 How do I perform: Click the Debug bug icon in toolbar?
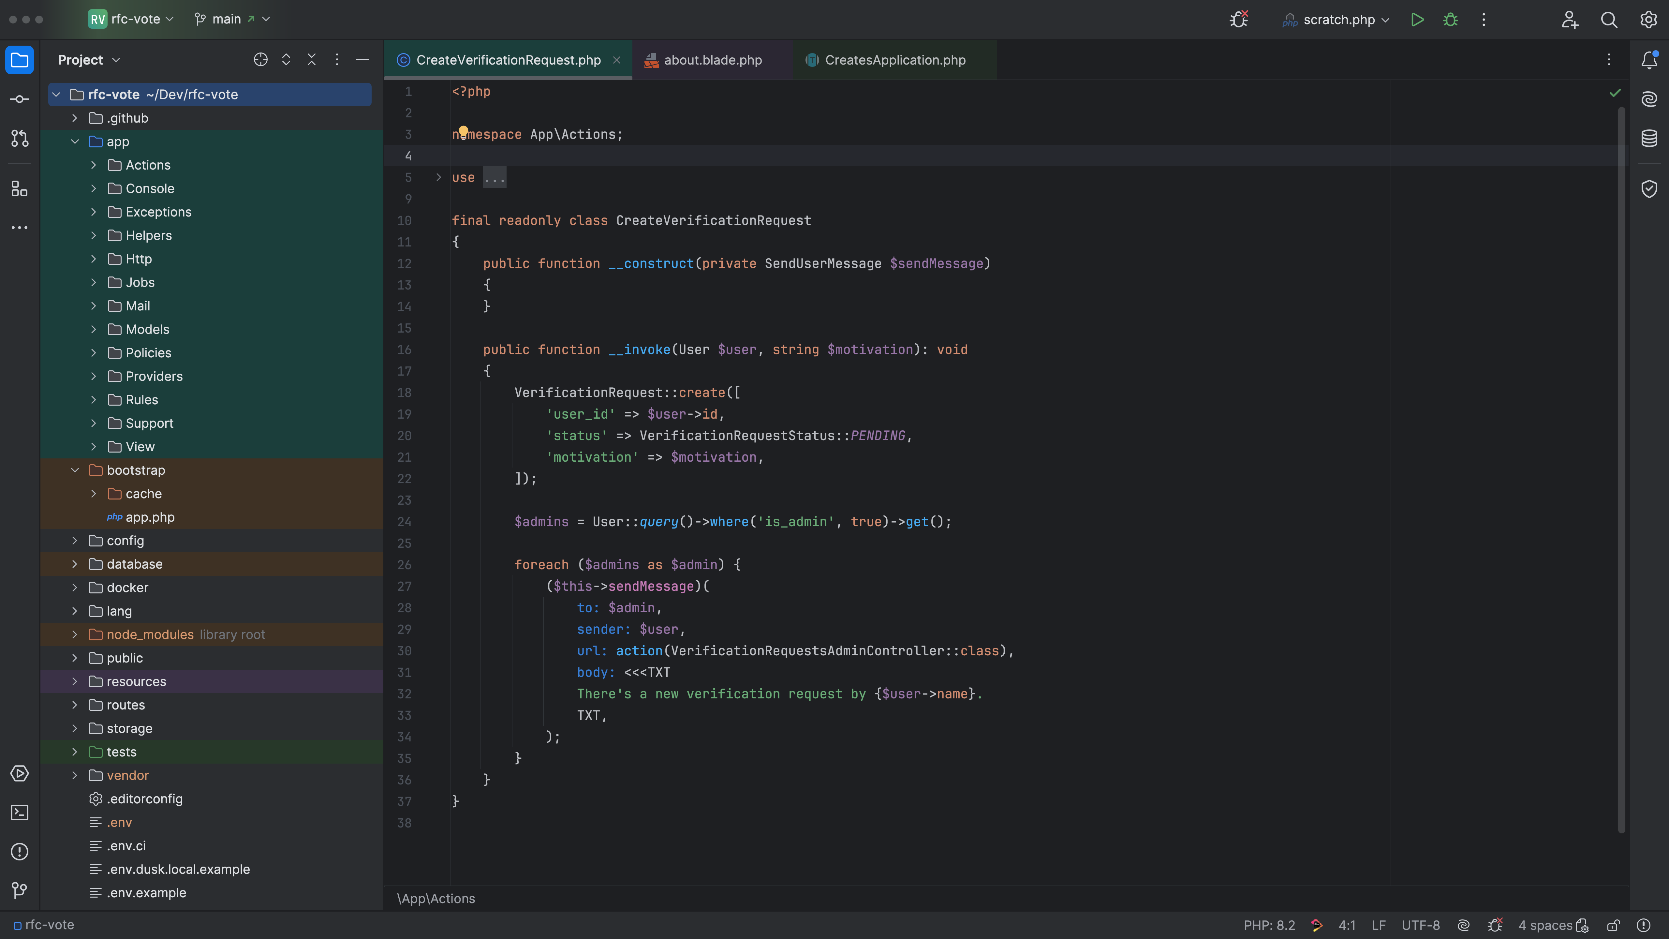[1451, 20]
